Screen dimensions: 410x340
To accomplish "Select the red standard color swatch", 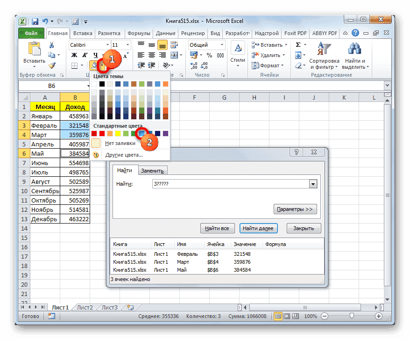I will [x=102, y=133].
